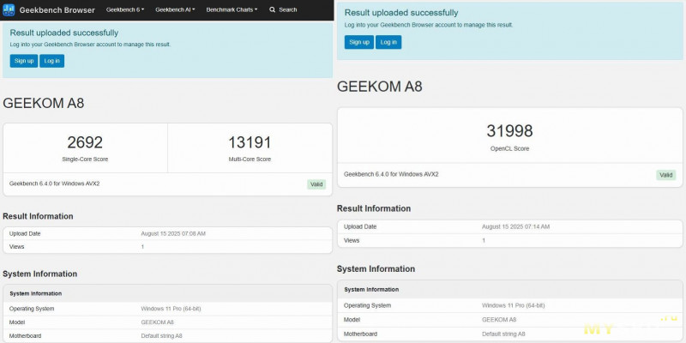
Task: Click the Geekbench Browser logo icon
Action: (9, 9)
